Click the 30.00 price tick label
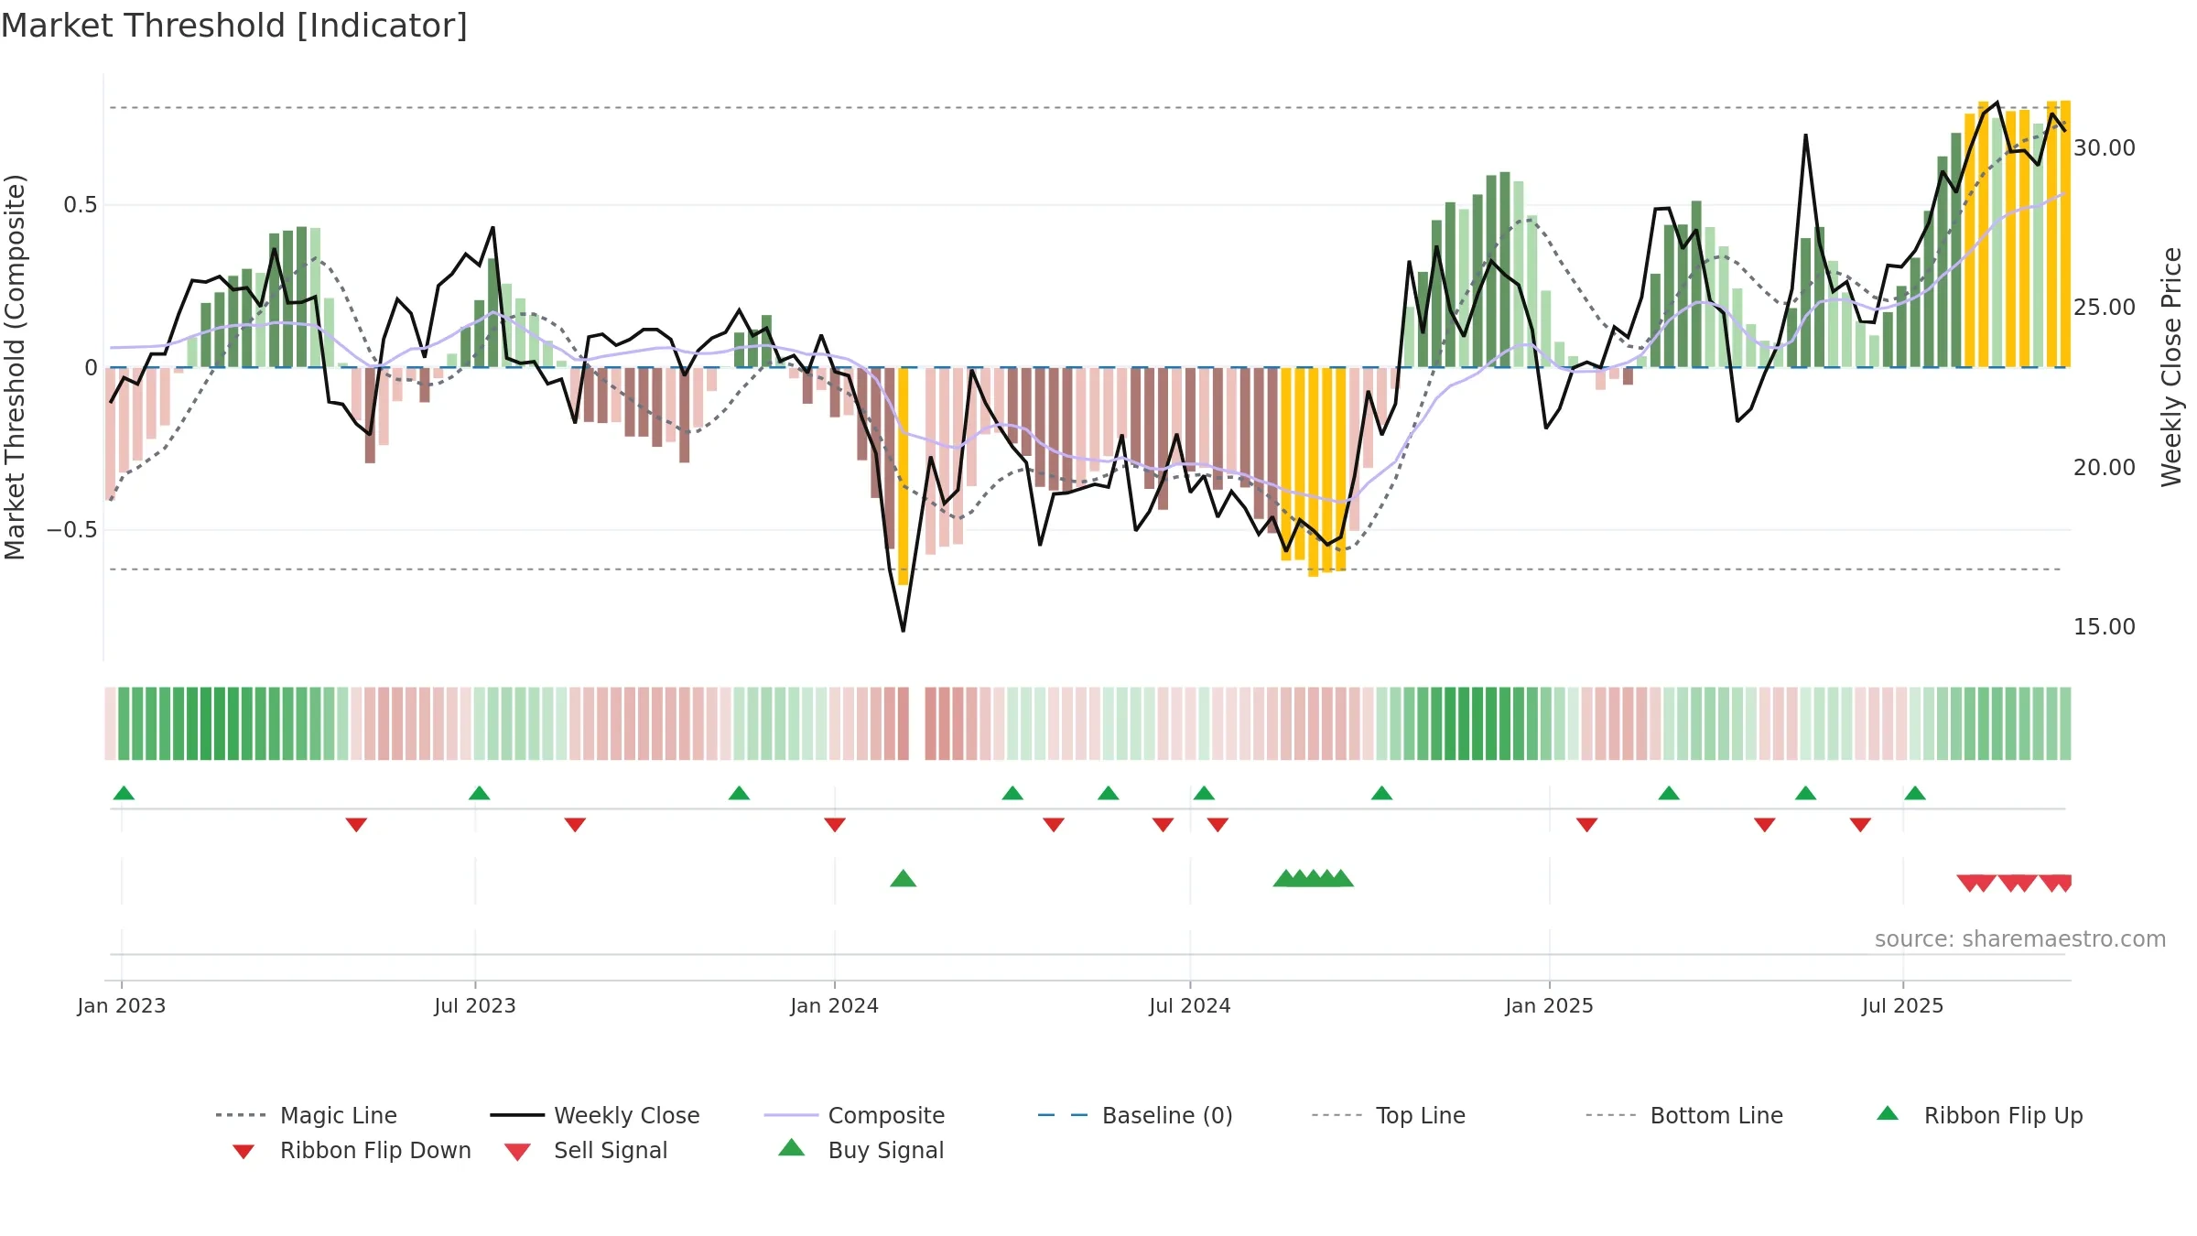Image resolution: width=2197 pixels, height=1236 pixels. 2105,148
